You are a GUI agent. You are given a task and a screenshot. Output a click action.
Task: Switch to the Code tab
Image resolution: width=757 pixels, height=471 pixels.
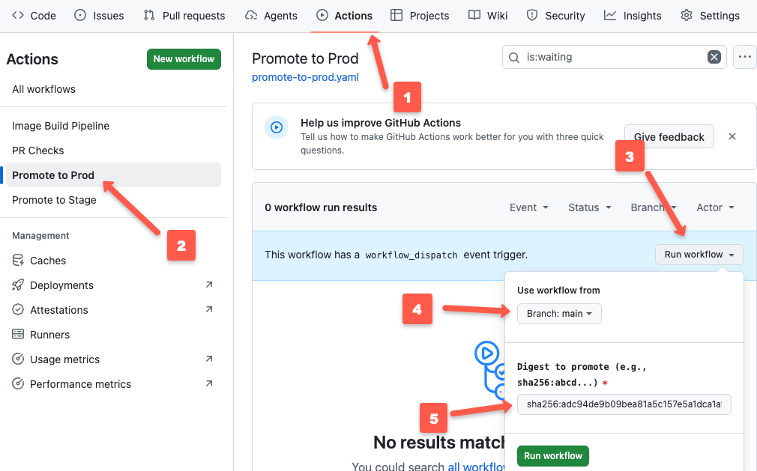(33, 15)
